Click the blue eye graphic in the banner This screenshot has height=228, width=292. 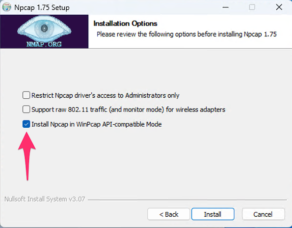pyautogui.click(x=44, y=28)
